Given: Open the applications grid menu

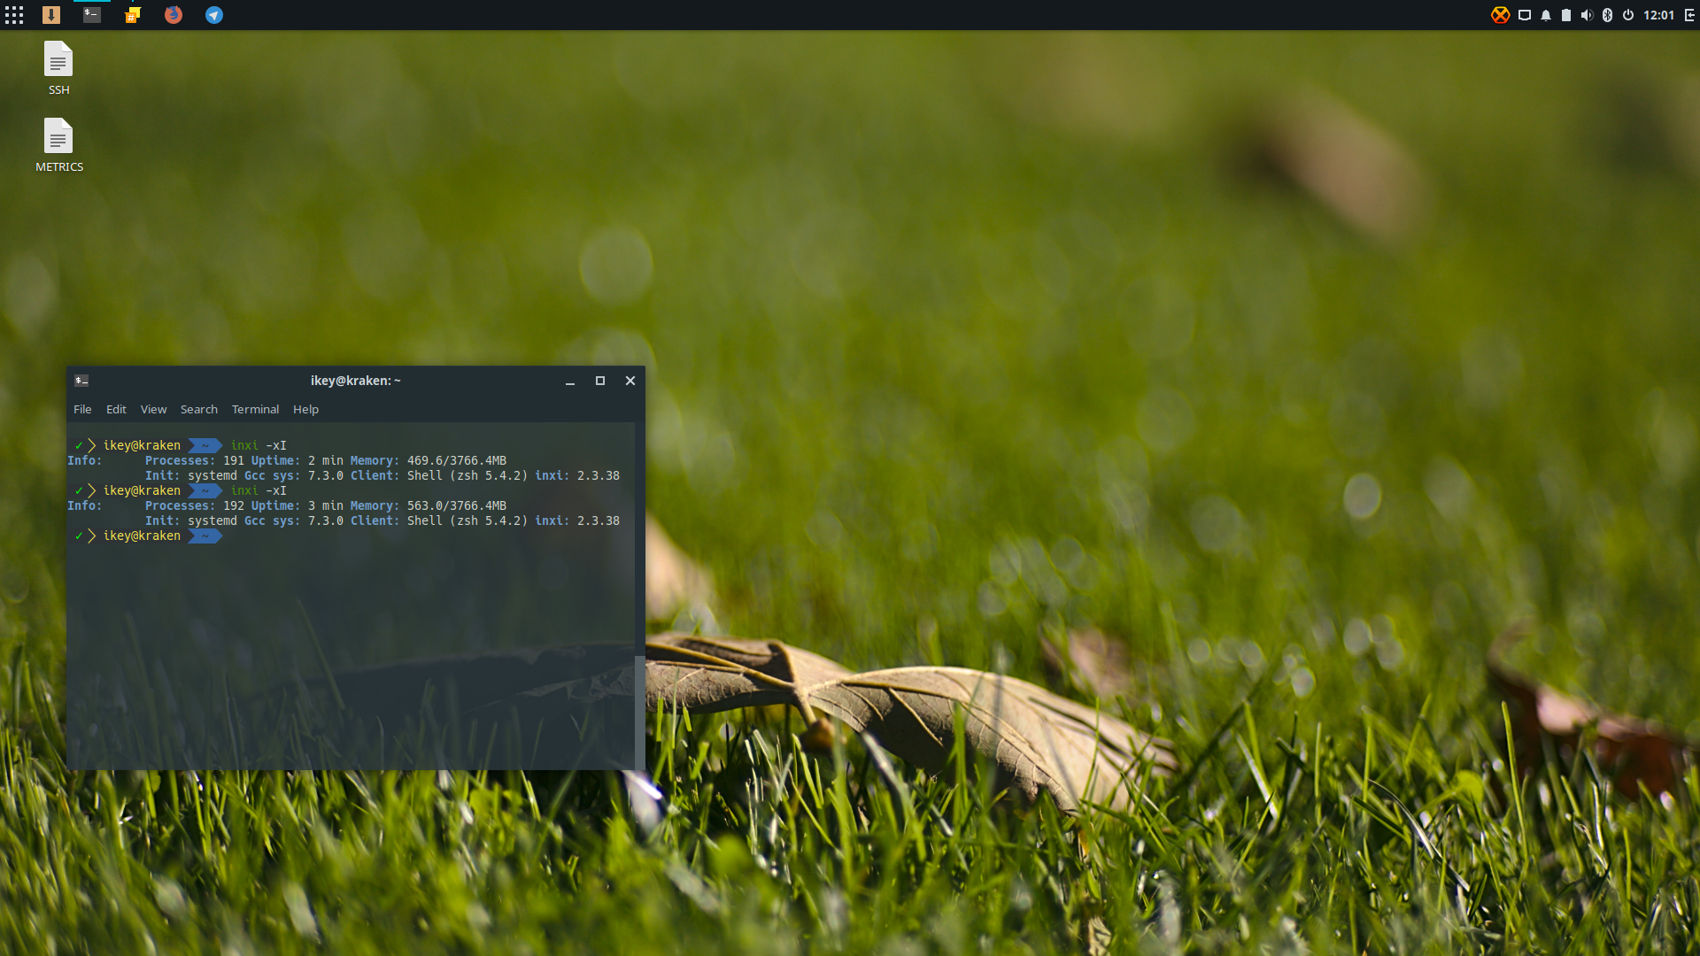Looking at the screenshot, I should tap(14, 15).
